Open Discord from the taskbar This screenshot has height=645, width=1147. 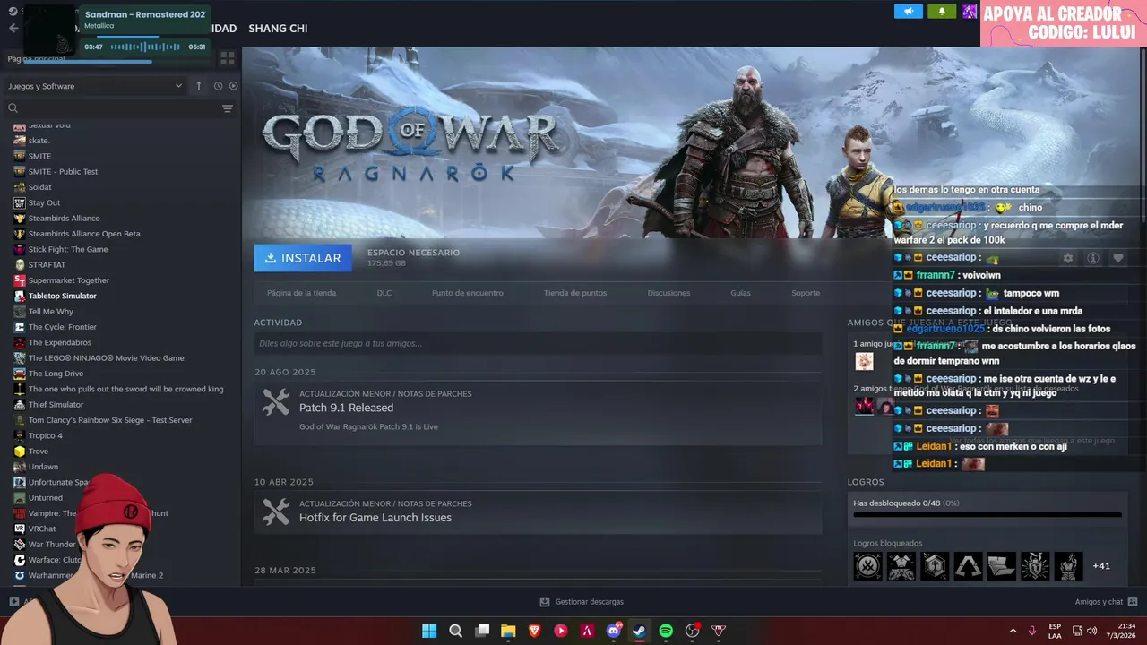click(x=614, y=631)
